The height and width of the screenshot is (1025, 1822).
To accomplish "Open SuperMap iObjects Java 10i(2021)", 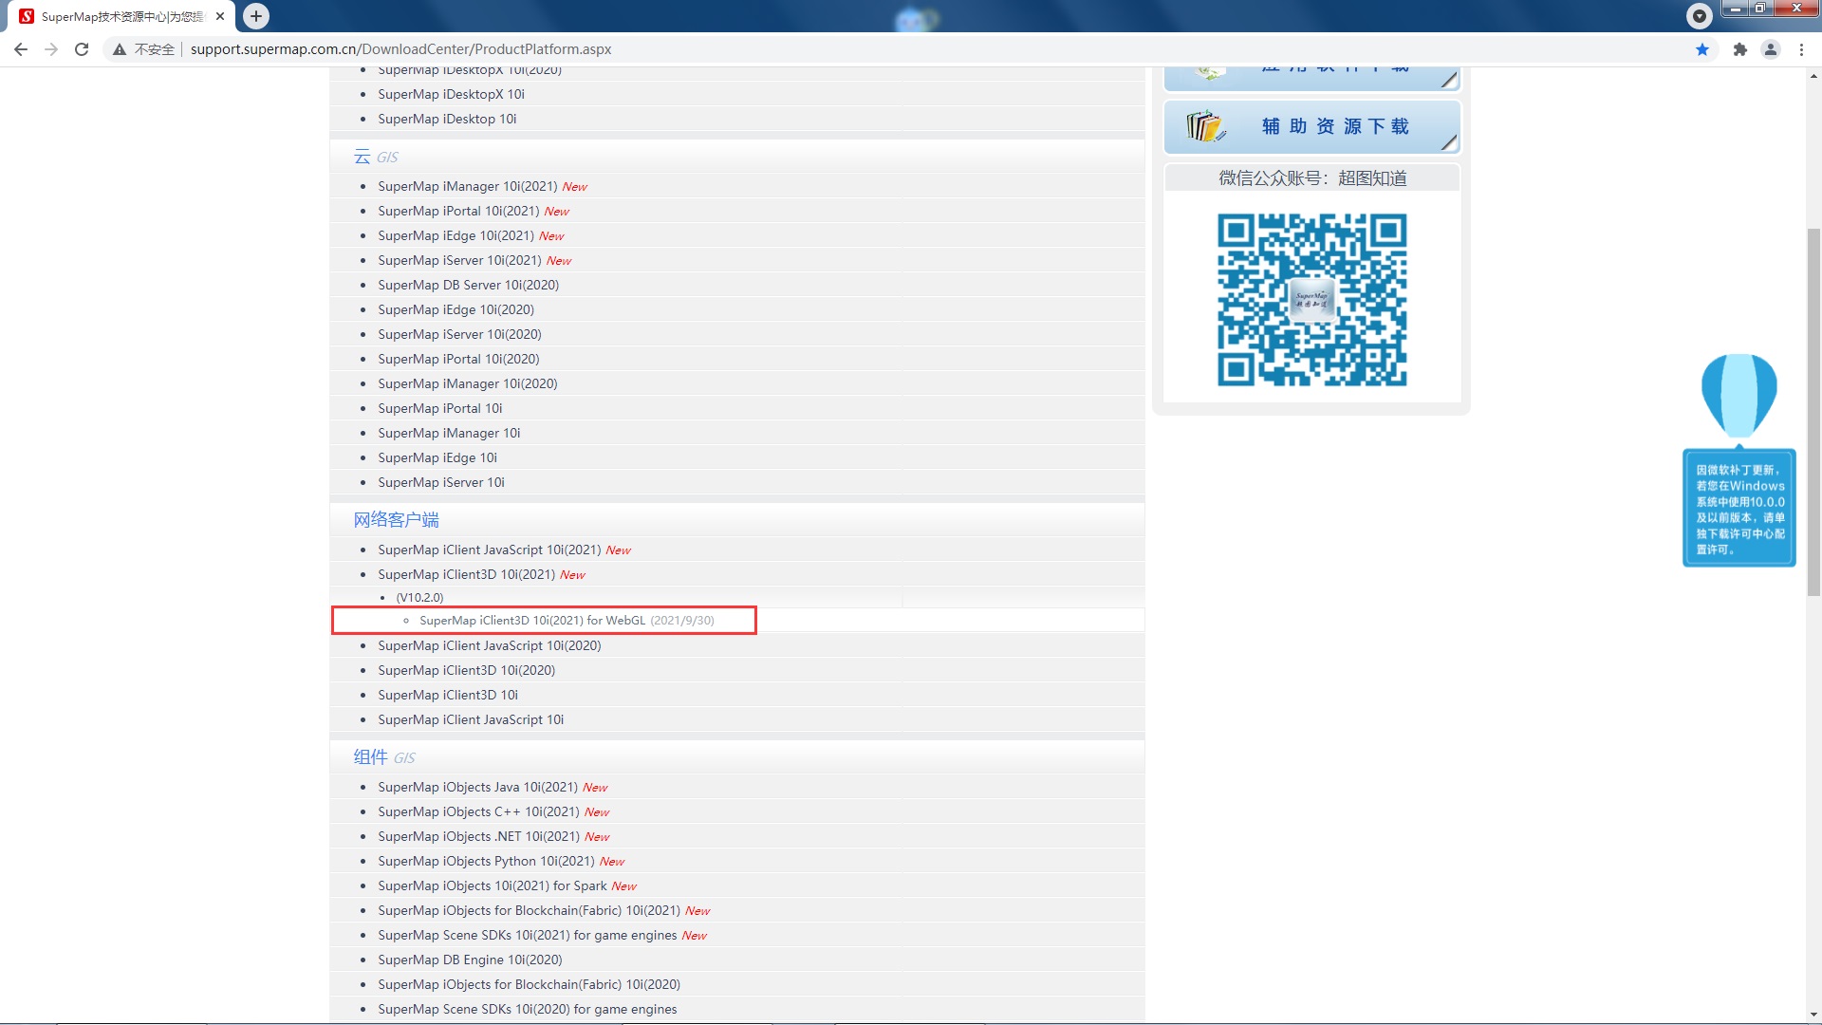I will click(477, 787).
